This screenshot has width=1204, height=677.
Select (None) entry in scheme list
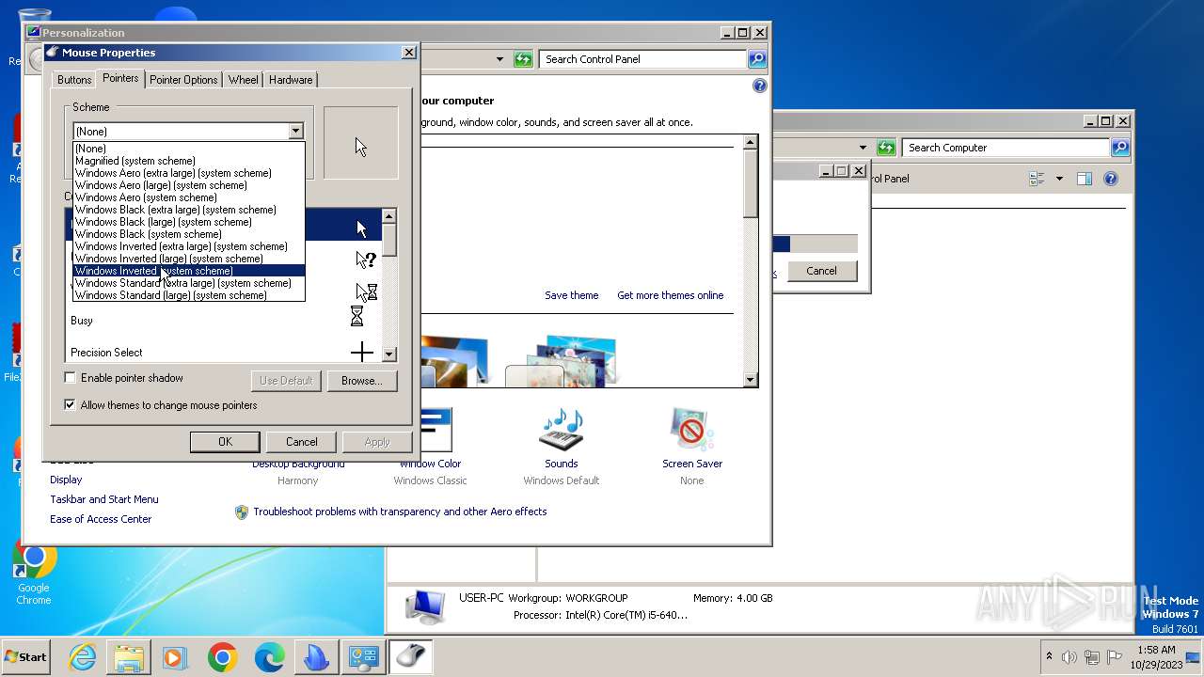pyautogui.click(x=189, y=149)
